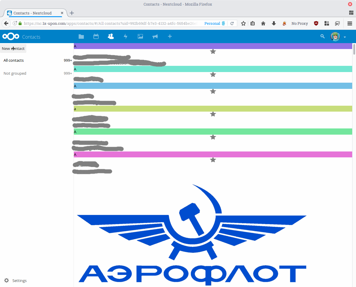Viewport: 356px width, 287px height.
Task: Close the Contacts - Nextcloud tab
Action: click(x=62, y=13)
